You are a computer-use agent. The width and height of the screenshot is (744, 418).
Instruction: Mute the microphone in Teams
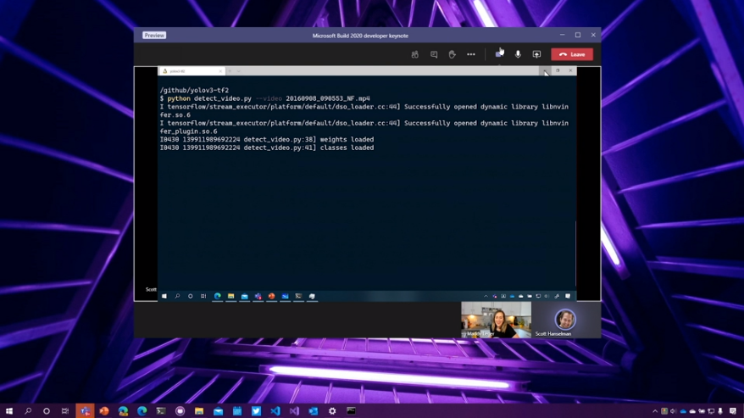click(x=518, y=54)
